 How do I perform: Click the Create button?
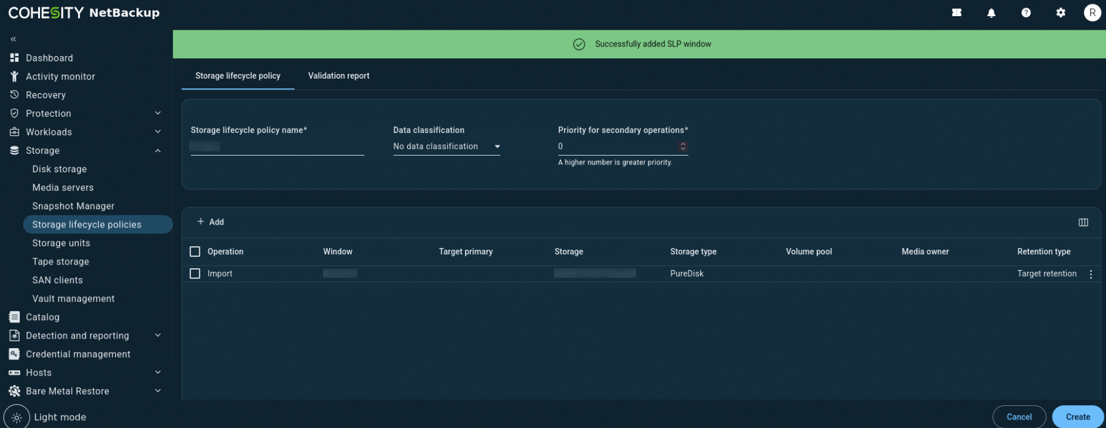[1078, 417]
